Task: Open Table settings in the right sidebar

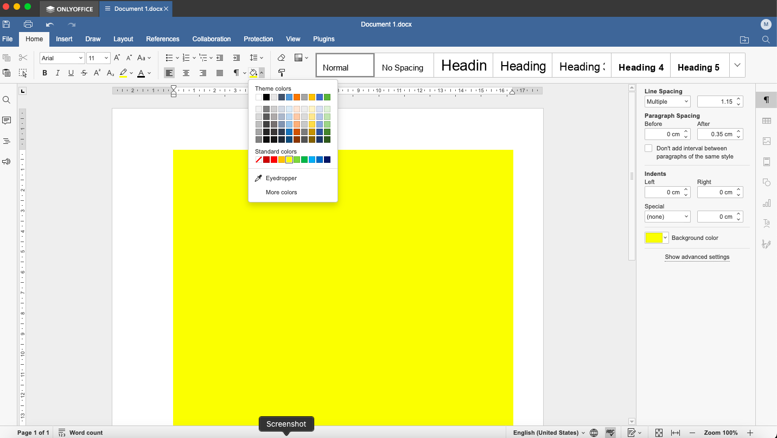Action: tap(767, 120)
